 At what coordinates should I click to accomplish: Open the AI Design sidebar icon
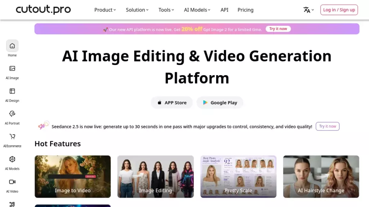12,91
